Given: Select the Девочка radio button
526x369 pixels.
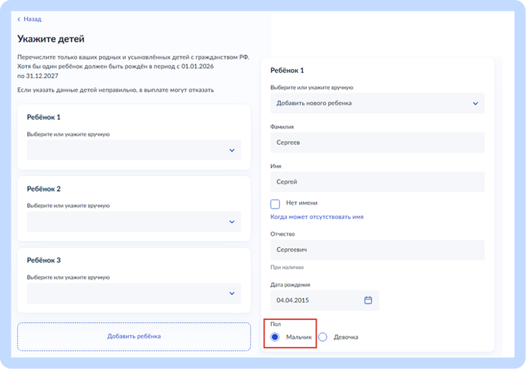Looking at the screenshot, I should pos(323,337).
